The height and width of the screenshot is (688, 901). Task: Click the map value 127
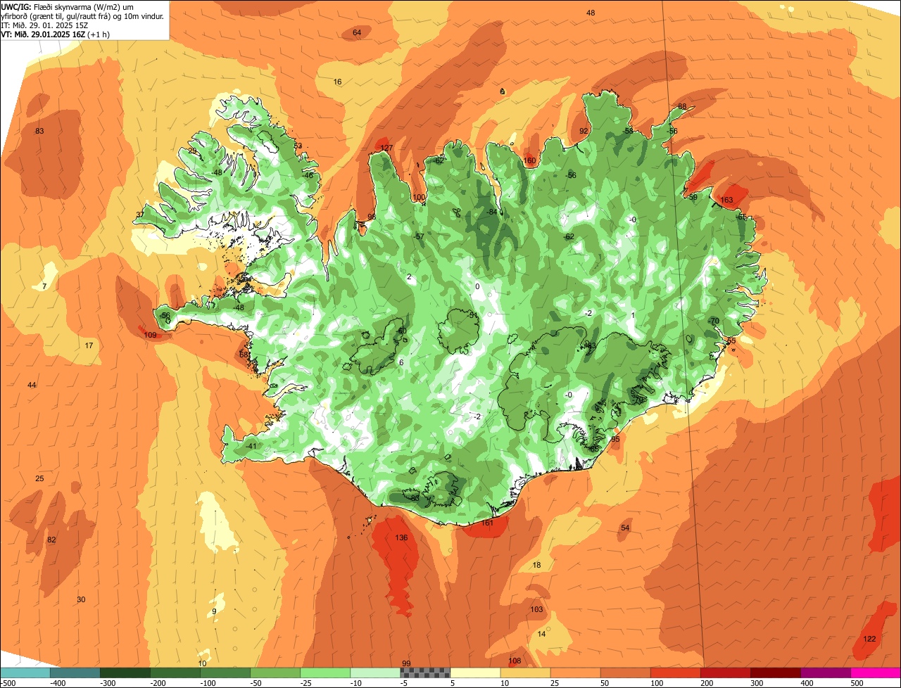point(386,147)
